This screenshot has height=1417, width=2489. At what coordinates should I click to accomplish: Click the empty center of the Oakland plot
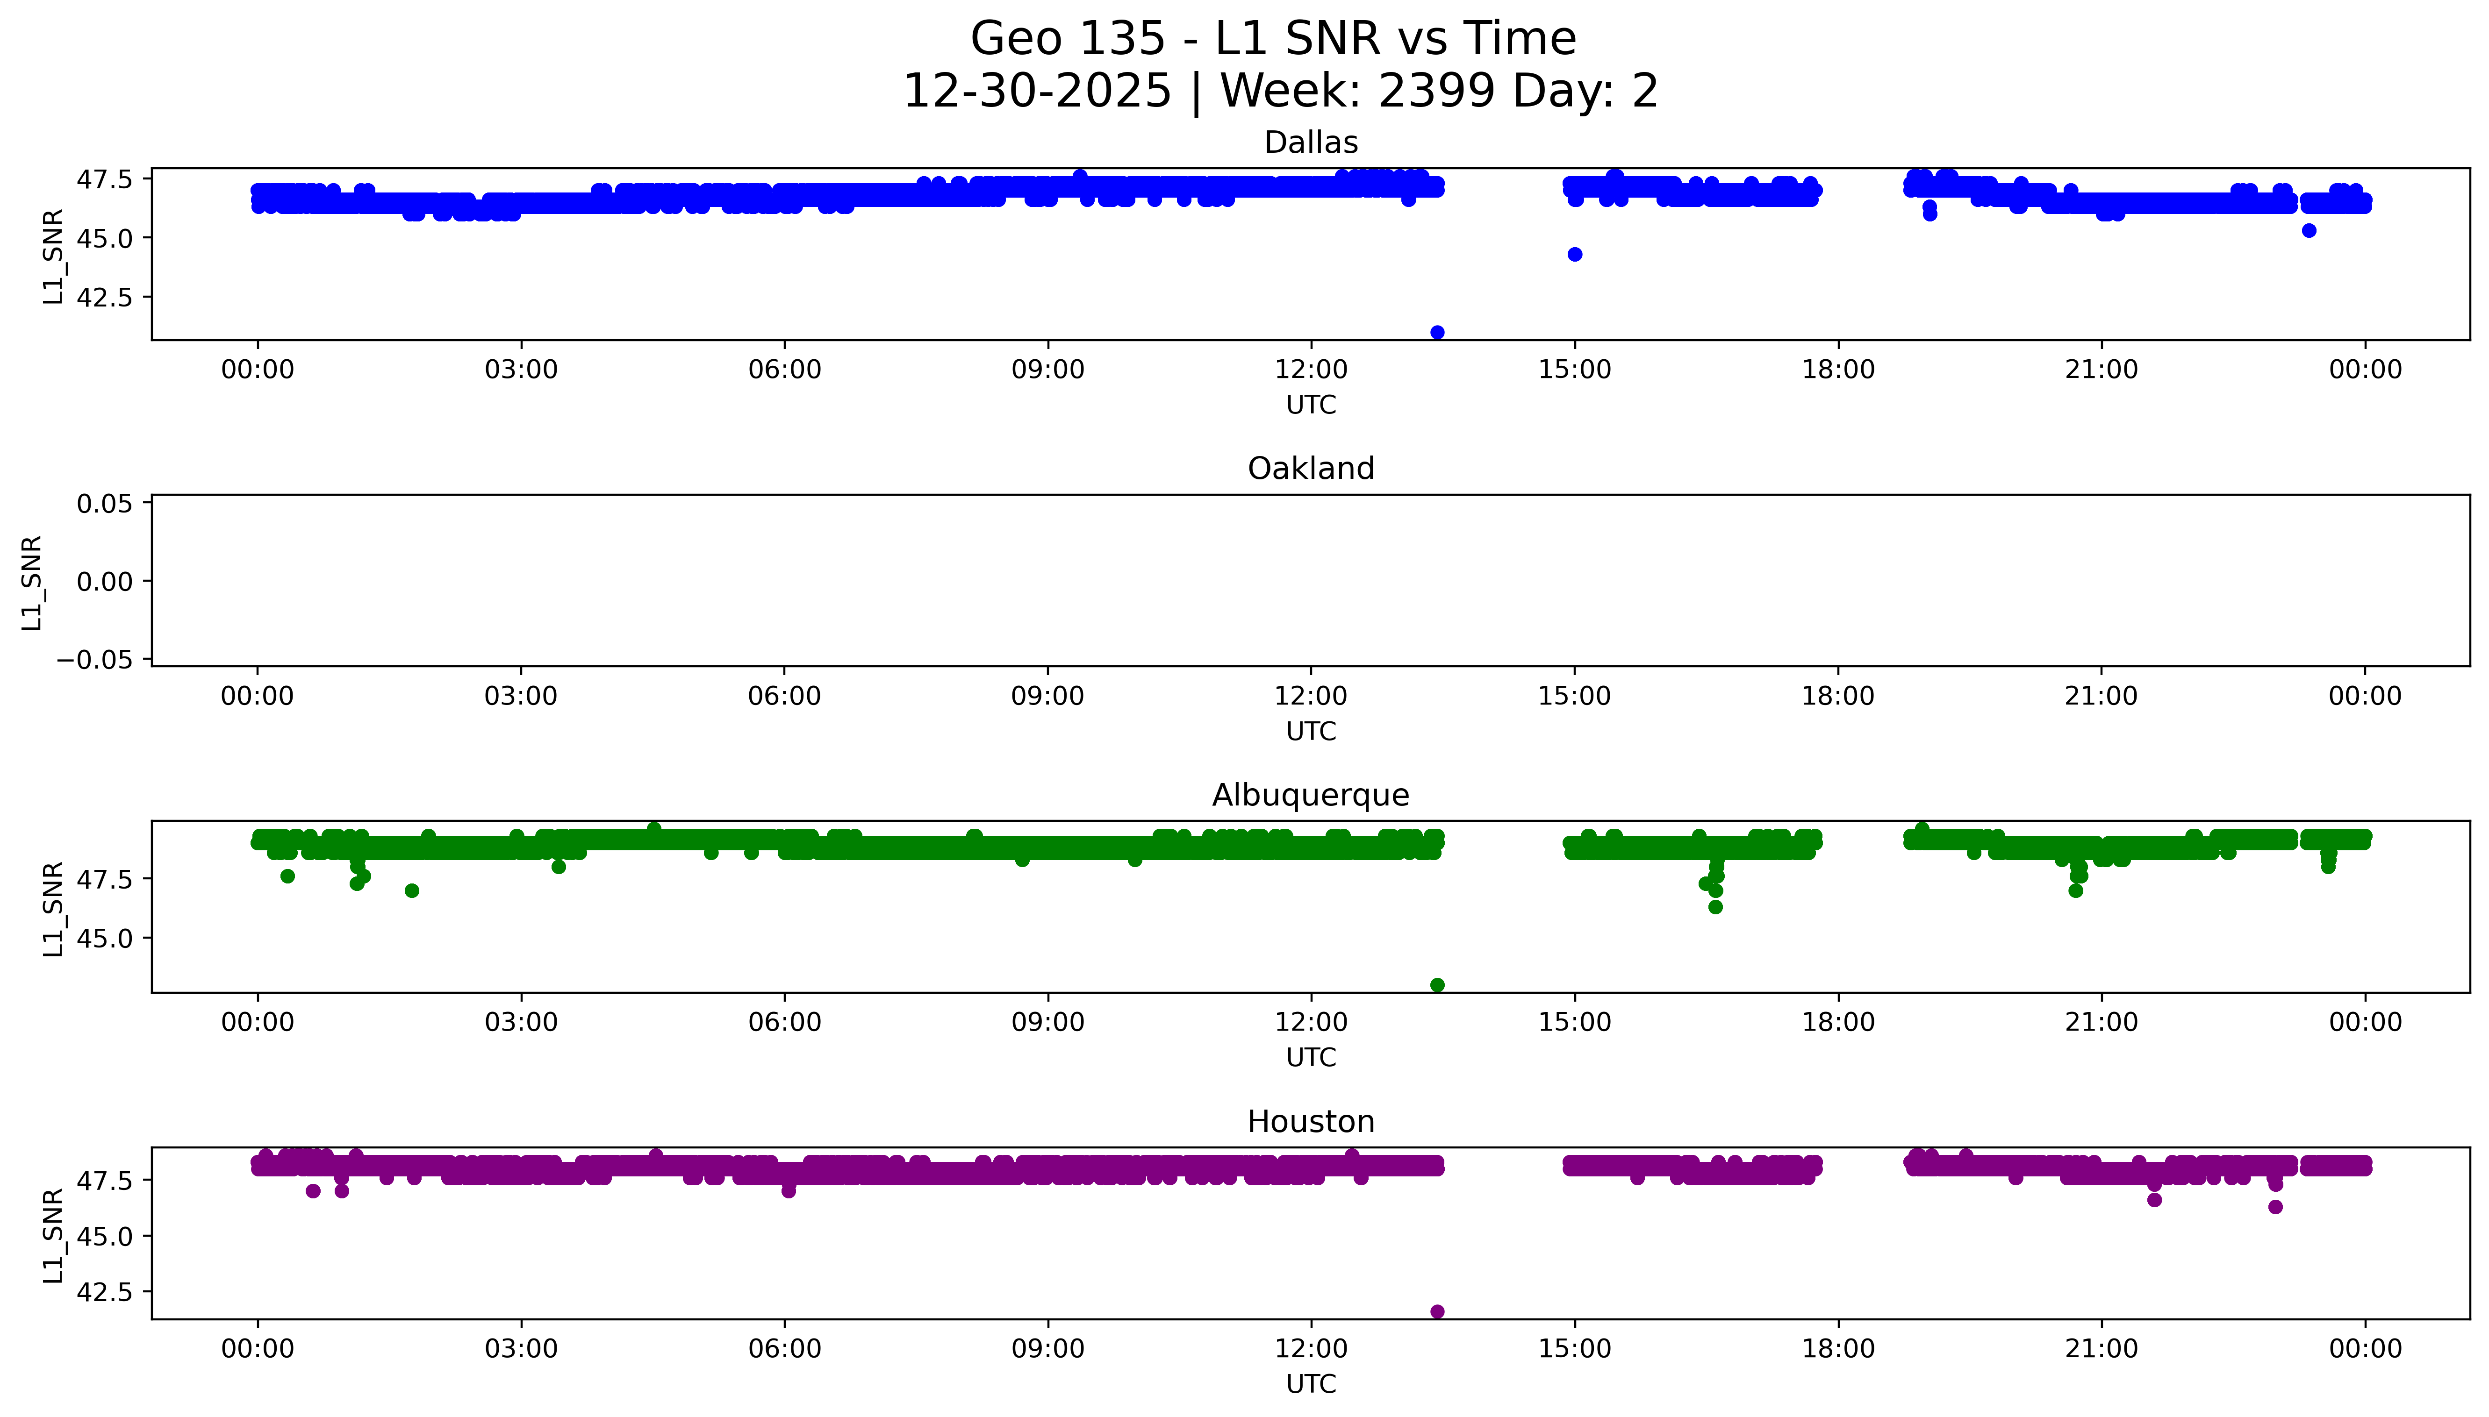[x=1310, y=581]
